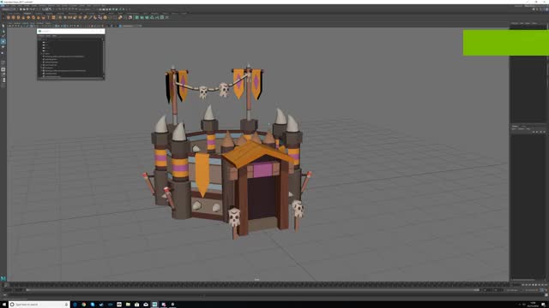The height and width of the screenshot is (308, 549).
Task: Click the Maya logo icon at bottom-left
Action: 3,278
